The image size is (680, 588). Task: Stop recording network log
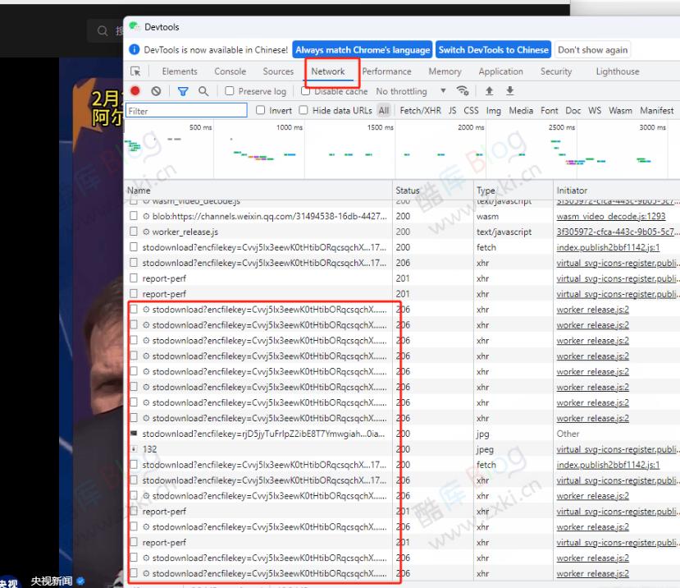tap(135, 91)
